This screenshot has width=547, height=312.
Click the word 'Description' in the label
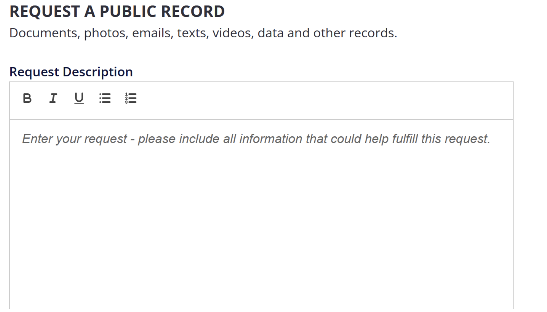click(98, 72)
